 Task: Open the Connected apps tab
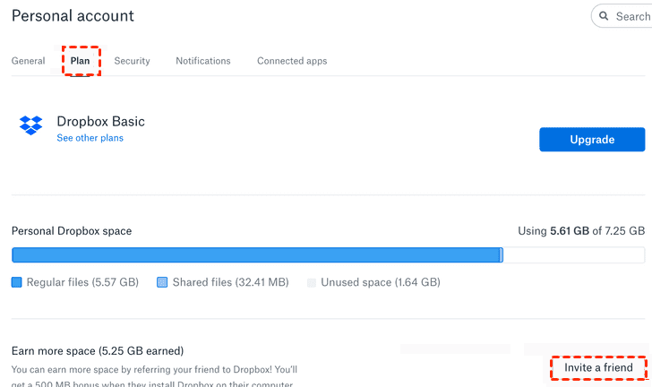pyautogui.click(x=292, y=61)
